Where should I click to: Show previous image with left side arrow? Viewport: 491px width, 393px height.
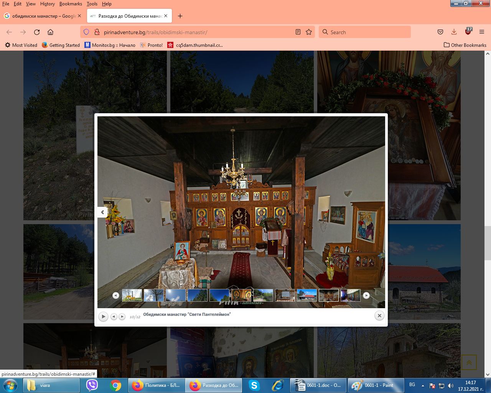pyautogui.click(x=102, y=212)
